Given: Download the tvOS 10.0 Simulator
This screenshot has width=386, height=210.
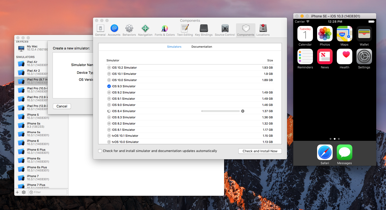Looking at the screenshot, I should click(109, 142).
